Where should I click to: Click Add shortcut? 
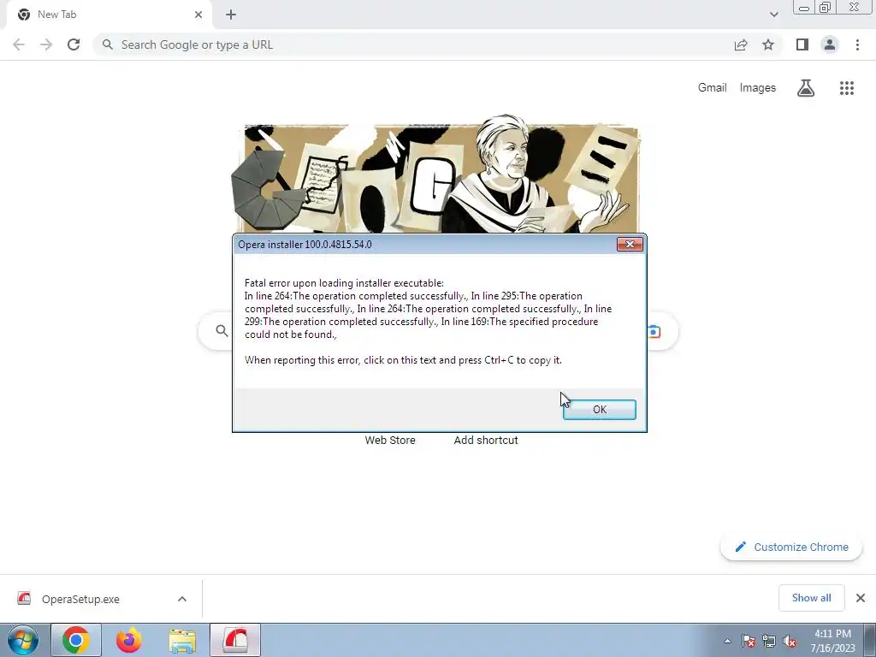[486, 441]
